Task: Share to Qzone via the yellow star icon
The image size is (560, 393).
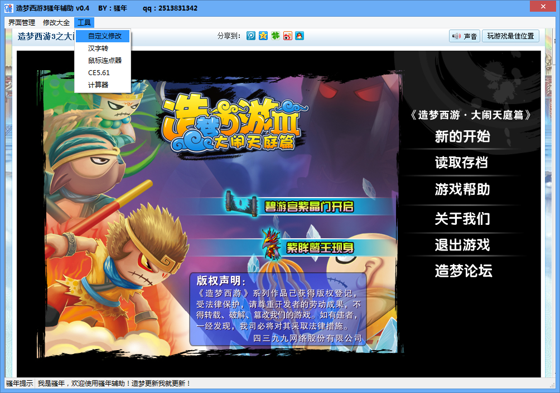Action: click(263, 36)
